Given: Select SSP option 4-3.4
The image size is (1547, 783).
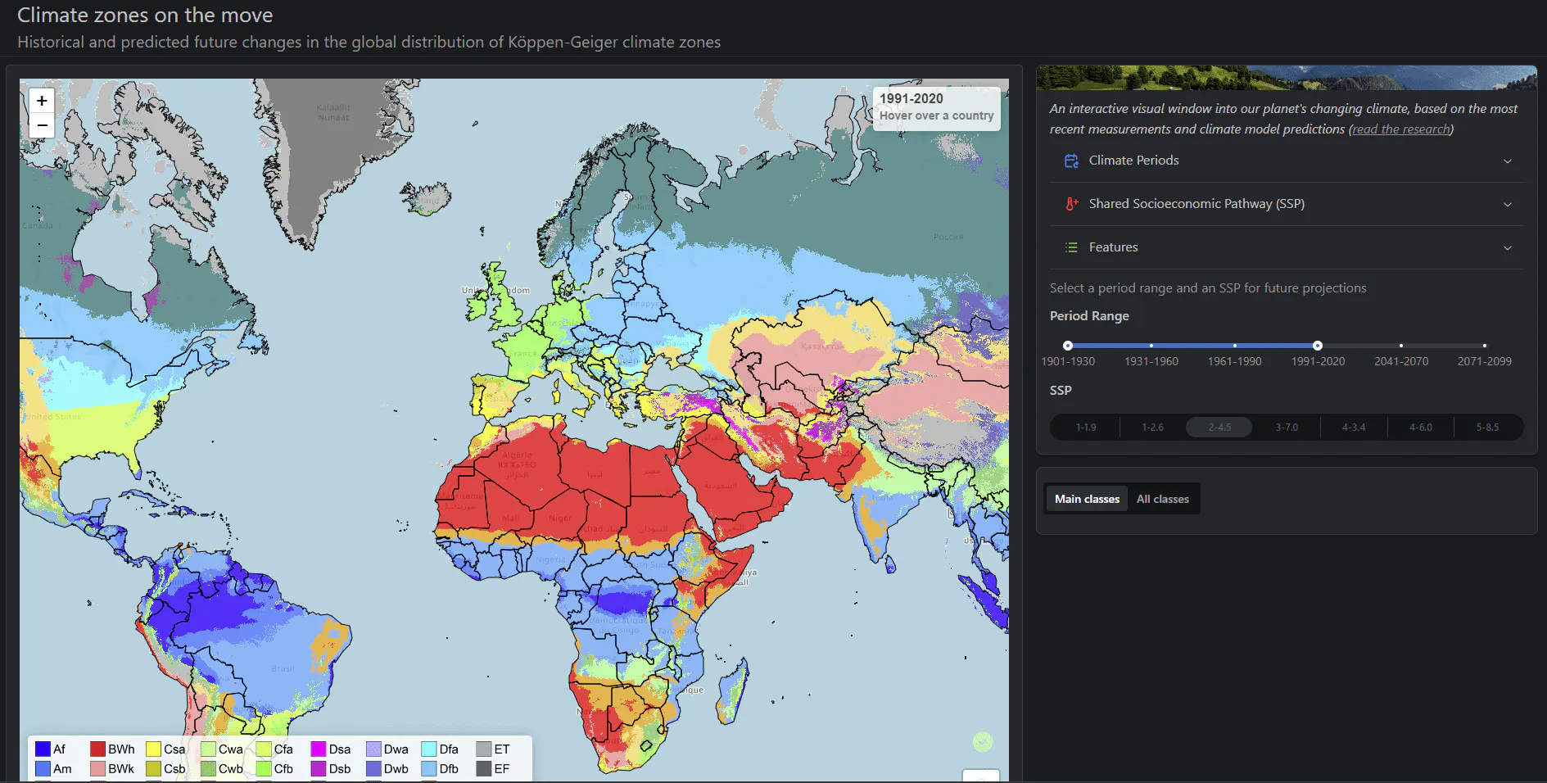Looking at the screenshot, I should (x=1354, y=428).
